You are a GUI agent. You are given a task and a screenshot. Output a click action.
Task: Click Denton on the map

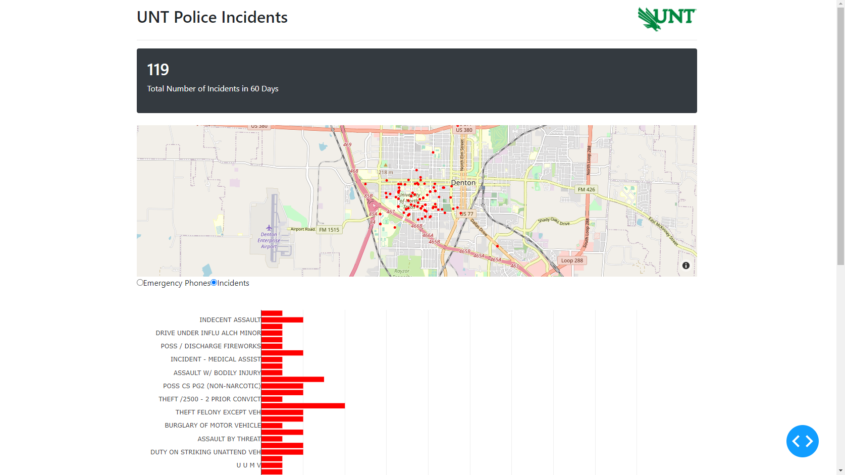pyautogui.click(x=463, y=182)
